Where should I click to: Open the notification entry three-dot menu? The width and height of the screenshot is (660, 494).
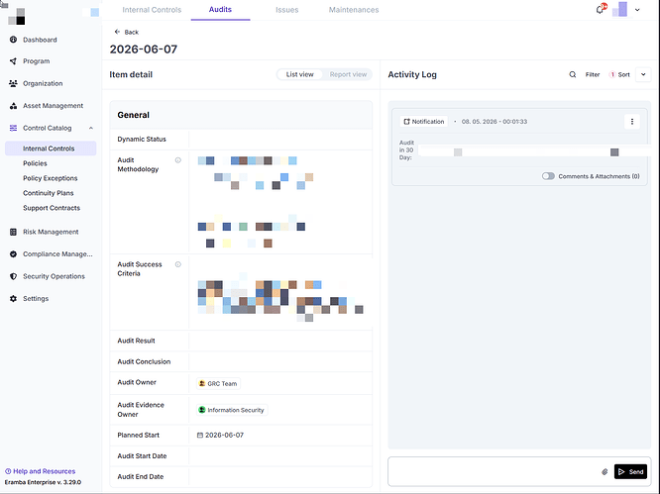point(632,122)
